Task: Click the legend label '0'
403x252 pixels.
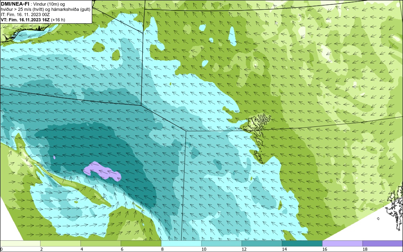Action: pos(1,249)
